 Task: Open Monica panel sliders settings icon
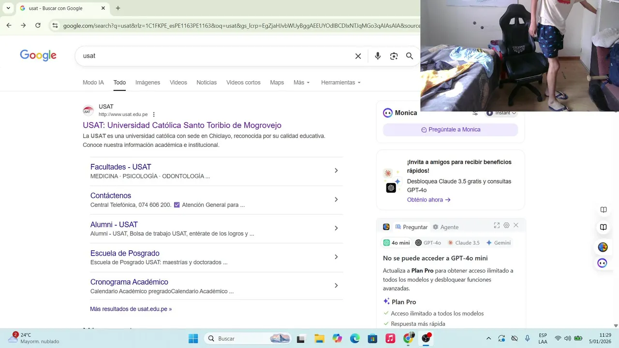pyautogui.click(x=475, y=113)
